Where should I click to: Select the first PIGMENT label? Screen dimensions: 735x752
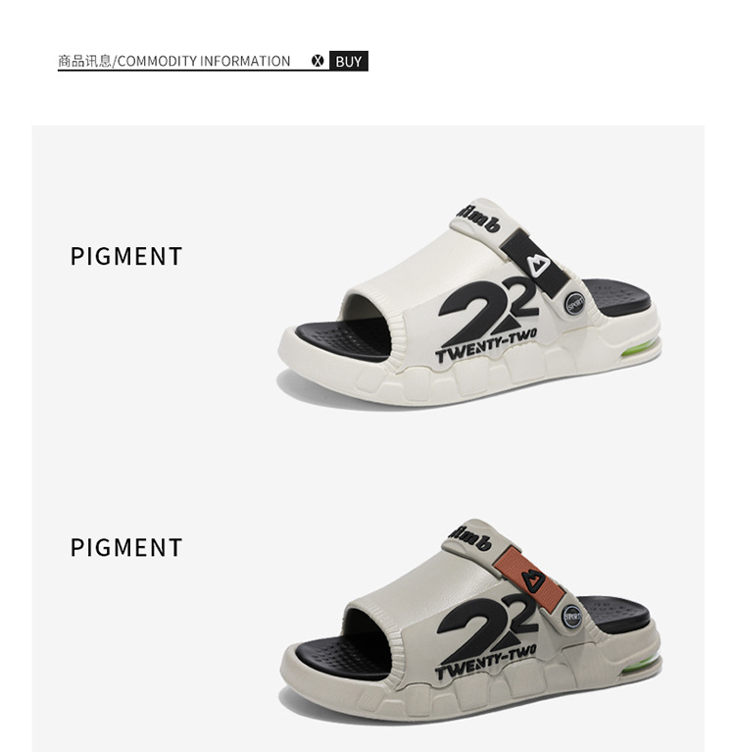[126, 256]
